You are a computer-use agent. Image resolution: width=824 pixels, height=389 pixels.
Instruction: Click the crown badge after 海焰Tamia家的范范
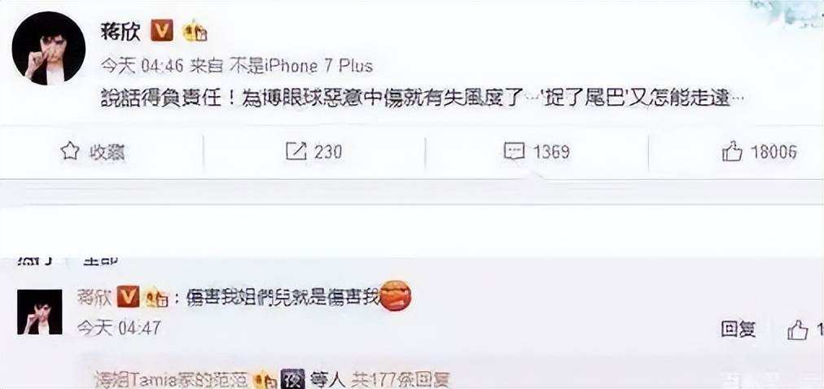click(265, 380)
